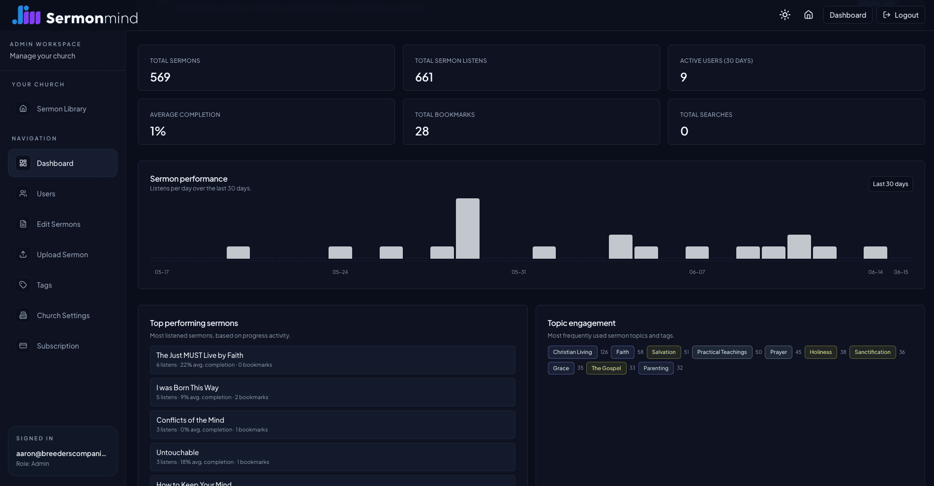Go to Edit Sermons

click(62, 224)
